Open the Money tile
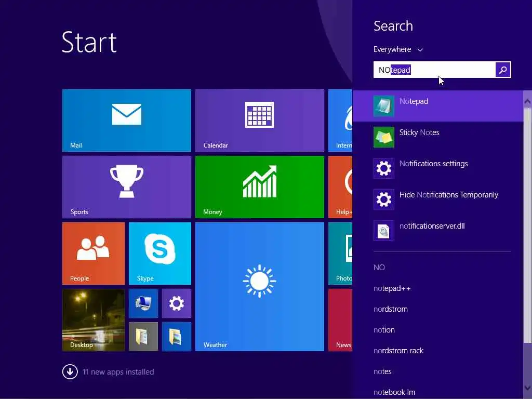 click(260, 187)
